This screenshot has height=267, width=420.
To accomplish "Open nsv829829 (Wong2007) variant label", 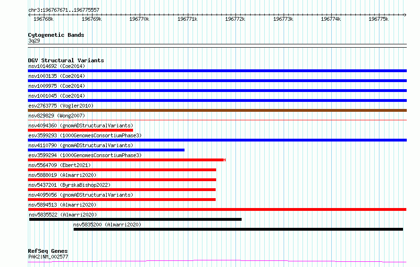I will click(x=57, y=116).
